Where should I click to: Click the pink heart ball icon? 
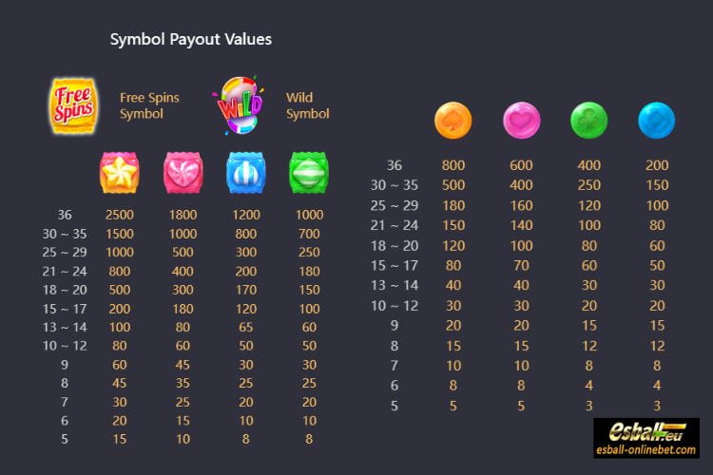point(522,120)
